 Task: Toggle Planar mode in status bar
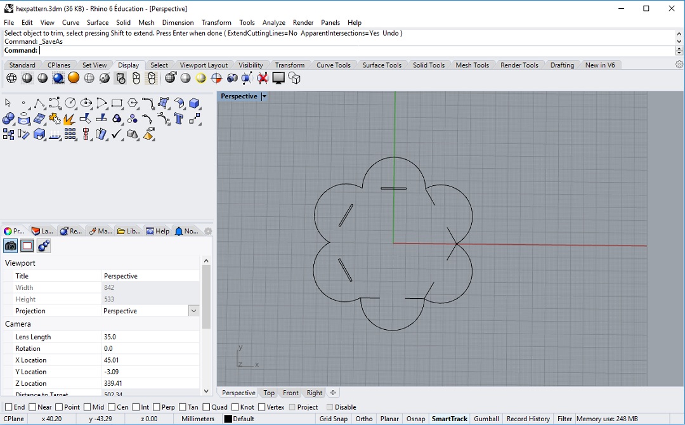(x=389, y=419)
